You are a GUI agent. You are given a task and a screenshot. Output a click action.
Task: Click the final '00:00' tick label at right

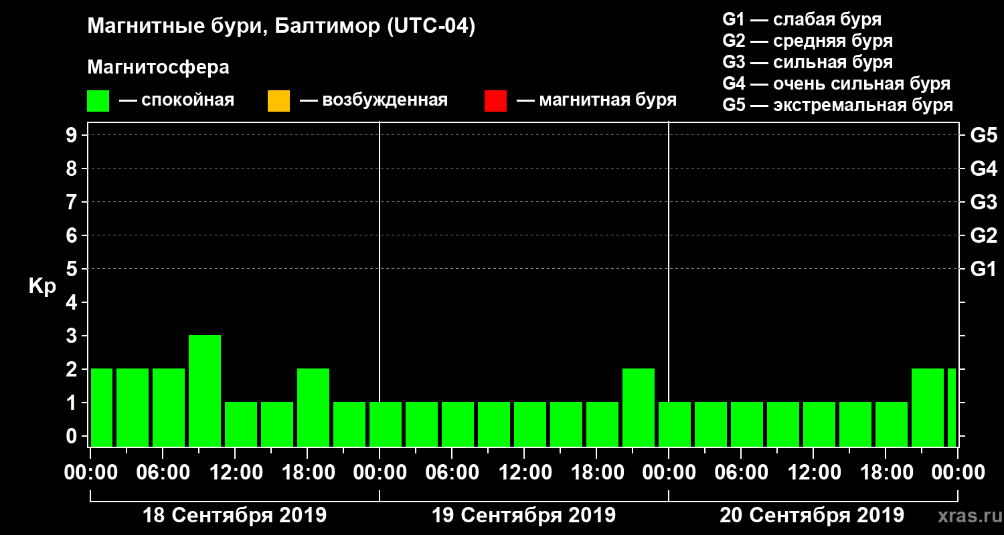[x=958, y=472]
